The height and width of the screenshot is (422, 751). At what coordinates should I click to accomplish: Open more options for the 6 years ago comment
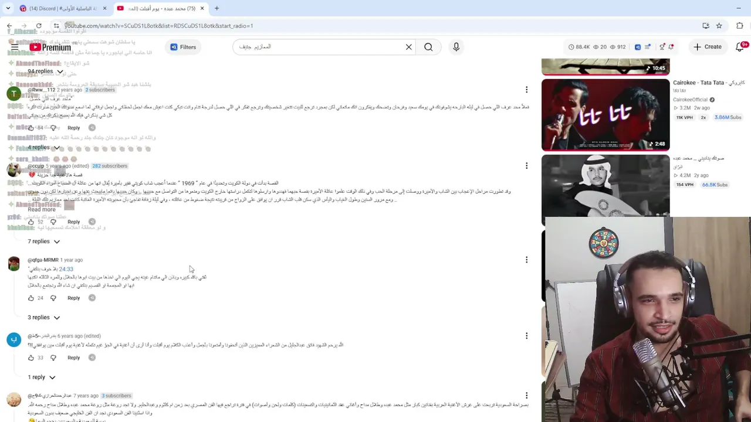point(526,336)
